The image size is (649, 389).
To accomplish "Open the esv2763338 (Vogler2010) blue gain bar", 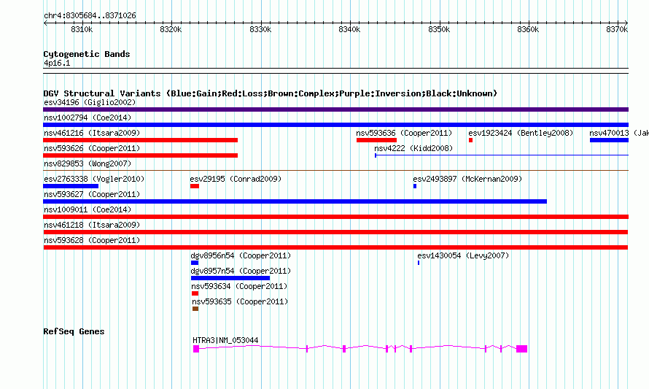I will pos(71,186).
